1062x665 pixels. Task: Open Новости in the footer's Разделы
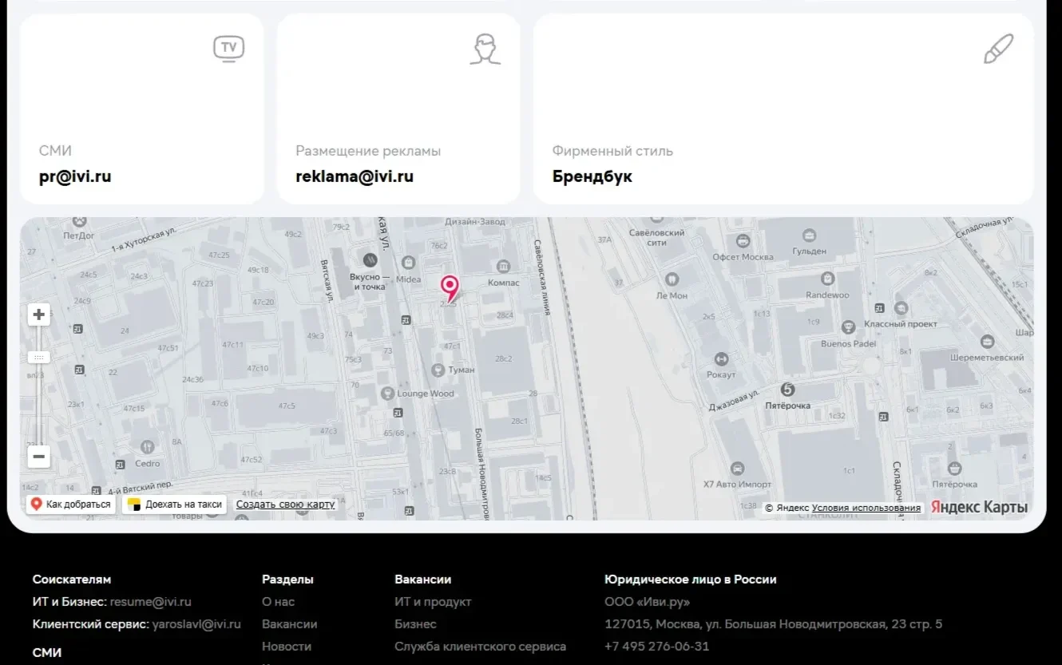pyautogui.click(x=287, y=647)
